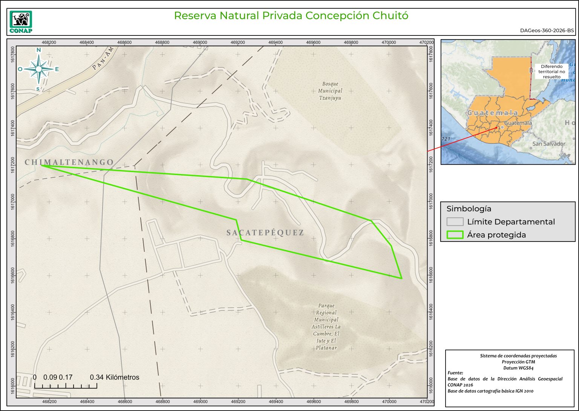Click the Parque Regional Municipal Astilleros label
The width and height of the screenshot is (579, 411).
pyautogui.click(x=326, y=326)
